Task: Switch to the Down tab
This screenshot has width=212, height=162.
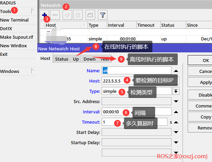Action: click(x=89, y=59)
